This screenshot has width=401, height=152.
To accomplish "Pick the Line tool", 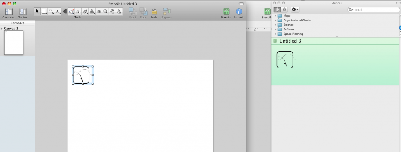I will 51,11.
